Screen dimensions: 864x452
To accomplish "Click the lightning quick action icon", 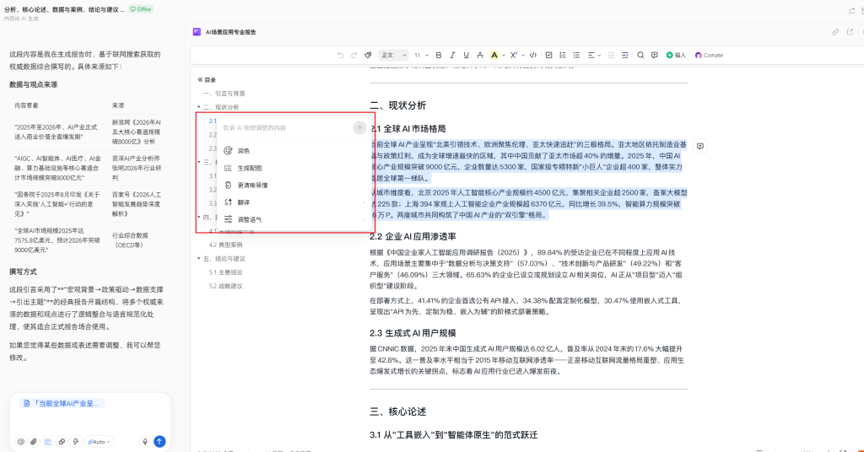I will tap(76, 442).
